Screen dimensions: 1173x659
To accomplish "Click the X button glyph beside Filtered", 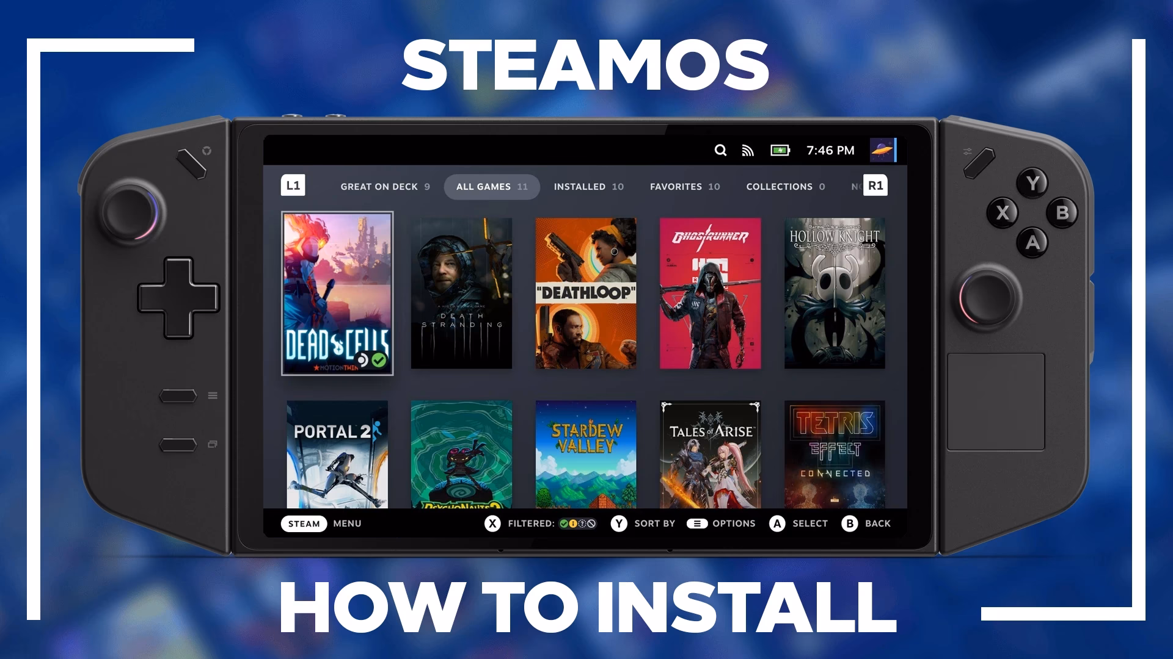I will click(492, 524).
